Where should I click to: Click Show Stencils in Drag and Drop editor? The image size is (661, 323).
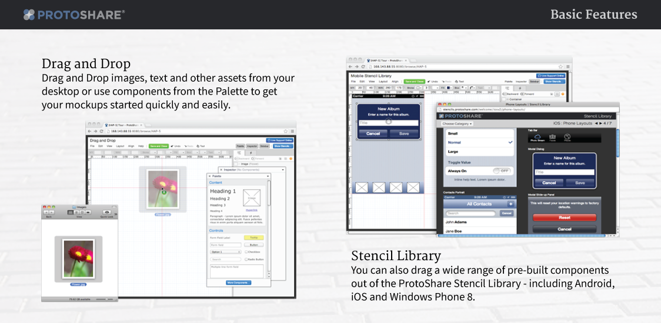(x=283, y=146)
